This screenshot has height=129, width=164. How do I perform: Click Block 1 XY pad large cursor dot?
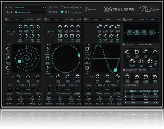click(x=20, y=61)
